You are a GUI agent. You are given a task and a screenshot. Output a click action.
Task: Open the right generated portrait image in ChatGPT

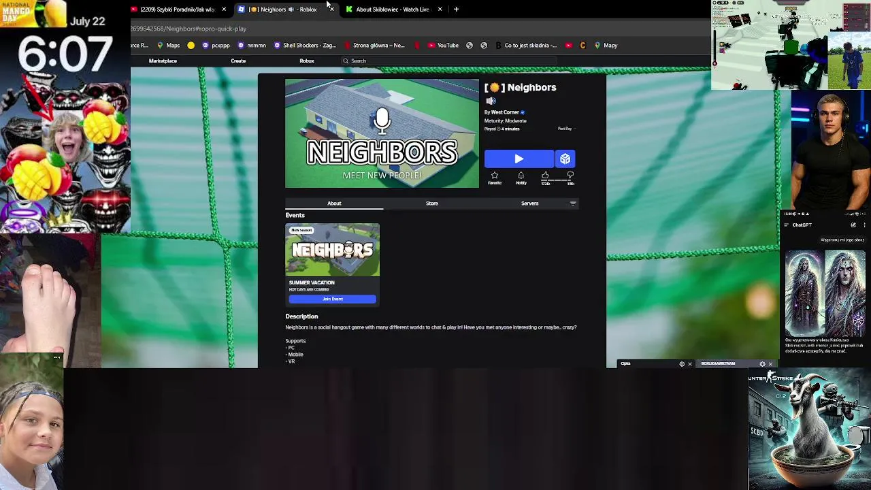point(845,293)
